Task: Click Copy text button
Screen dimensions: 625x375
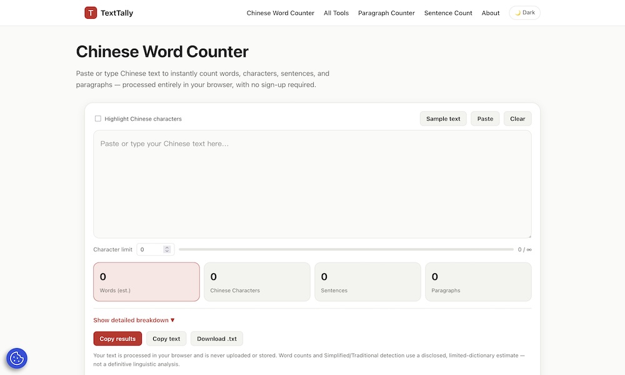Action: (166, 339)
